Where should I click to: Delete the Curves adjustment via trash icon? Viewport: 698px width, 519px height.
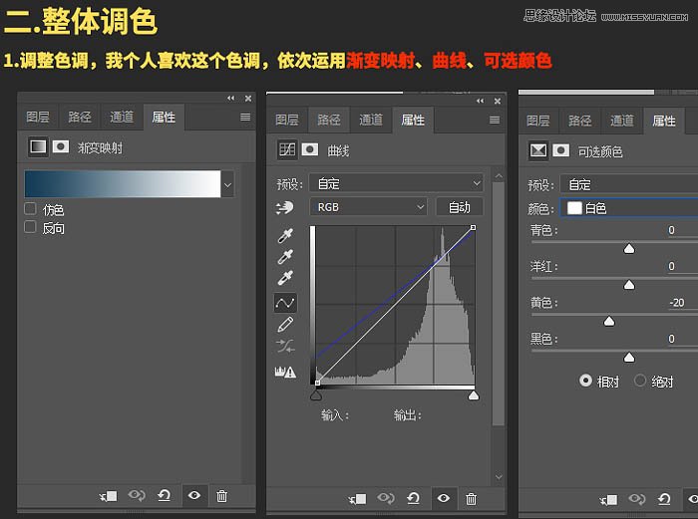tap(471, 498)
